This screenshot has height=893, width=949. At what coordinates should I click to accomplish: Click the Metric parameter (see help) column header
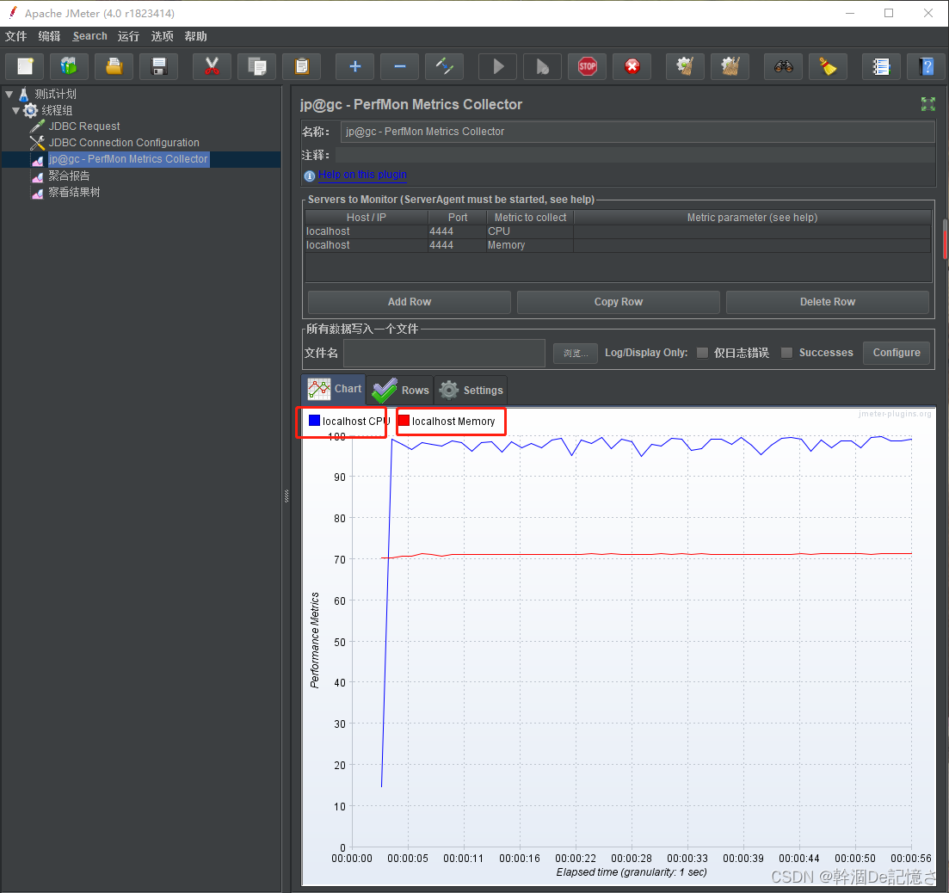pyautogui.click(x=752, y=217)
